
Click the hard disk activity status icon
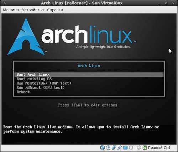[102, 148]
